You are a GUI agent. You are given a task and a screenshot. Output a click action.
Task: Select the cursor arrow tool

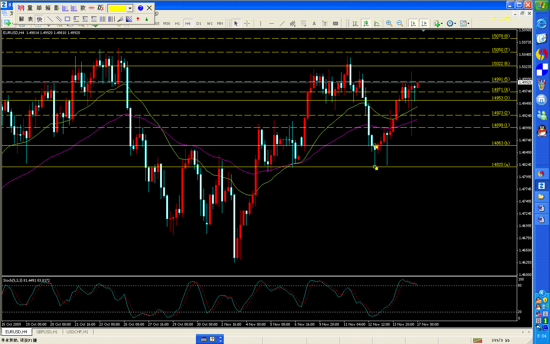236,24
